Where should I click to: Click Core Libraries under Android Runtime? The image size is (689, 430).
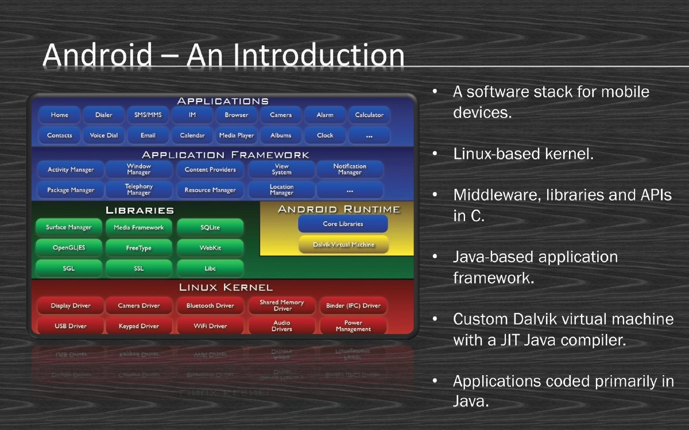pos(343,224)
